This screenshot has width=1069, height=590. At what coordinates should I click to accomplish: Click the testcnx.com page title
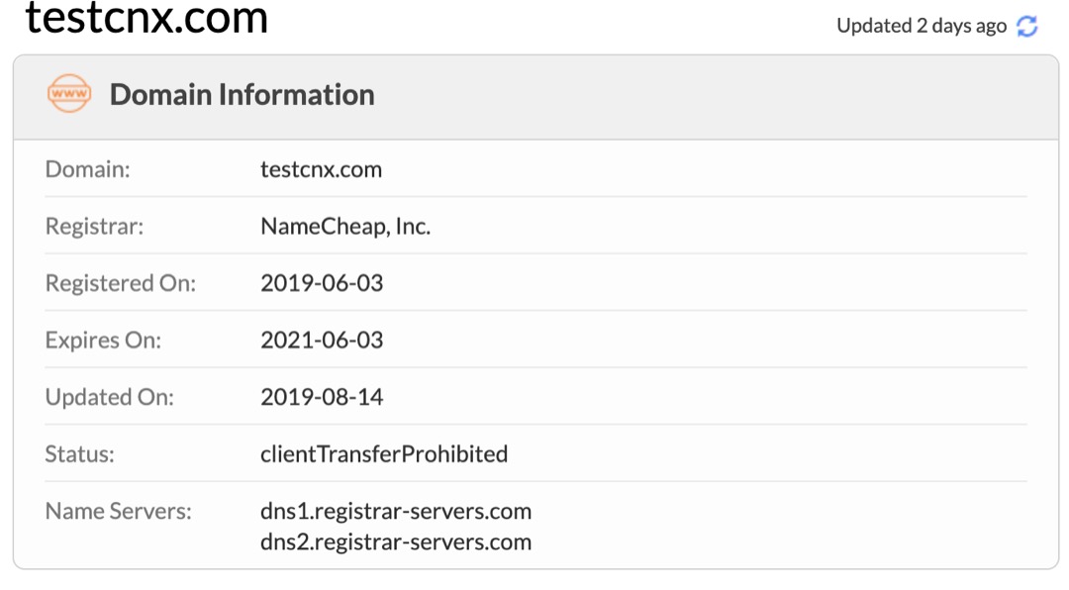[x=146, y=18]
